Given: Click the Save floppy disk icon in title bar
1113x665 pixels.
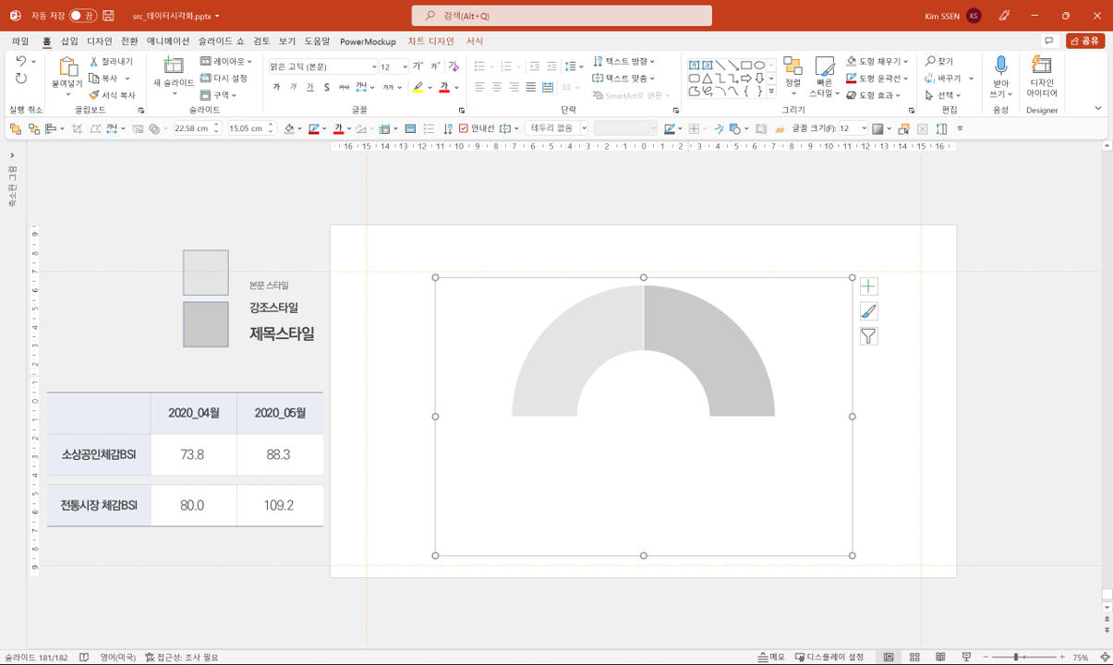Looking at the screenshot, I should [x=108, y=16].
